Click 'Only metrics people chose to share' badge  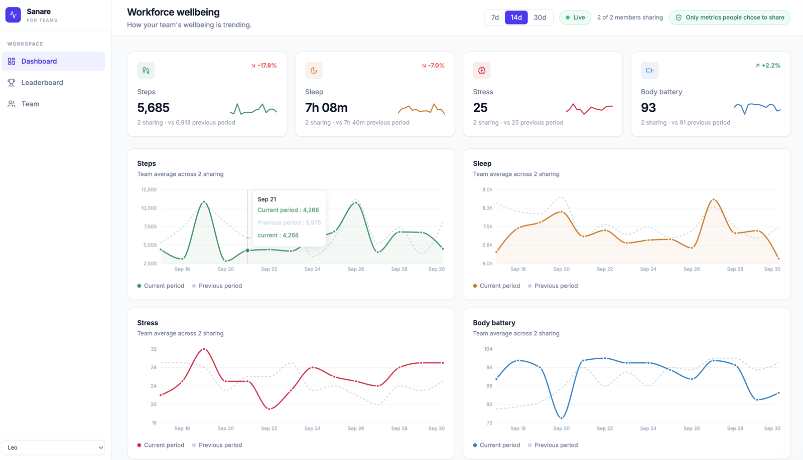730,18
